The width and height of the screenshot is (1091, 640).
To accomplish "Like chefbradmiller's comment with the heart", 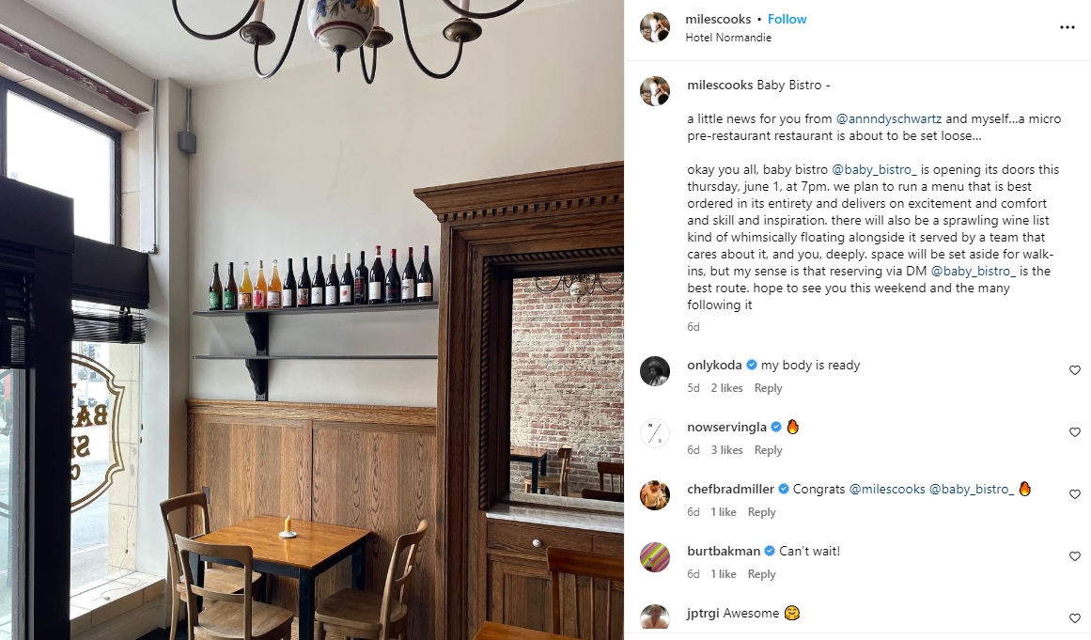I will click(1074, 494).
